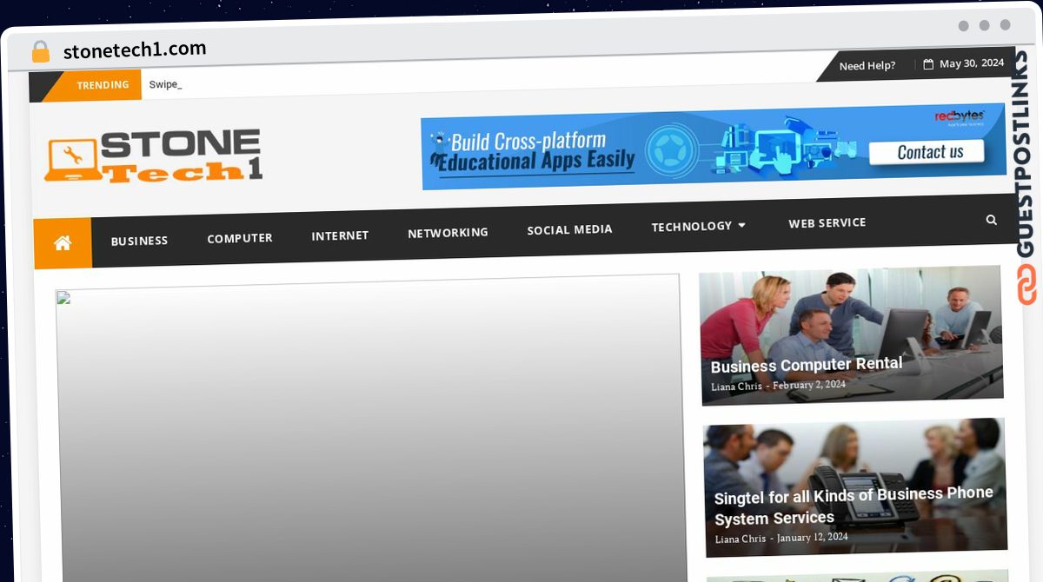
Task: Click the Contact us banner button
Action: point(928,152)
